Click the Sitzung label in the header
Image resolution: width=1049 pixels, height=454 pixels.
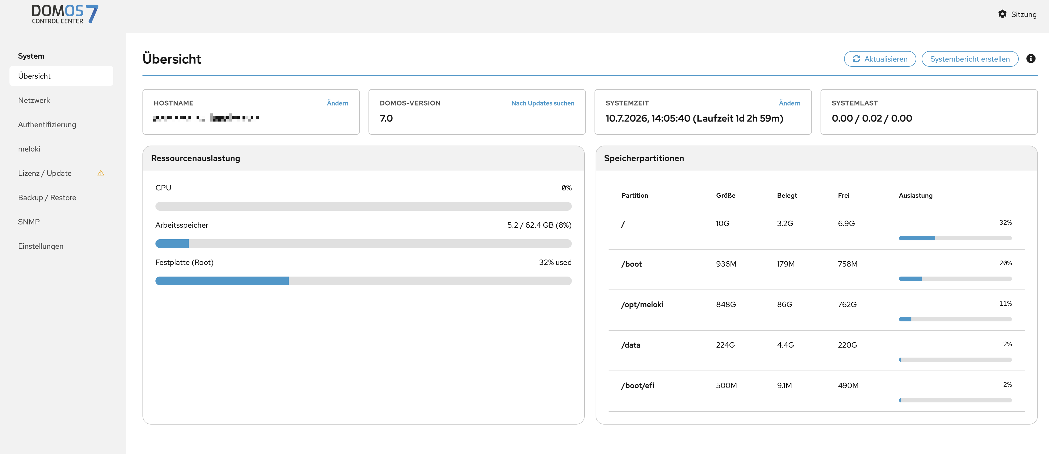(x=1023, y=14)
